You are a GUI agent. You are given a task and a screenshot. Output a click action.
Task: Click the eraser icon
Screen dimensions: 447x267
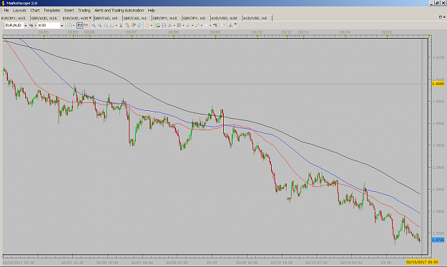[223, 25]
